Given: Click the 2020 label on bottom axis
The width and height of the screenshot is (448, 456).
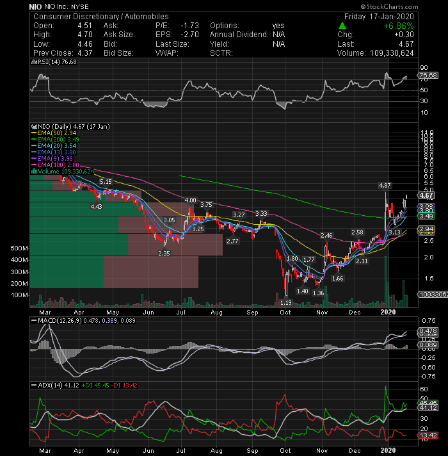Looking at the screenshot, I should (x=388, y=451).
